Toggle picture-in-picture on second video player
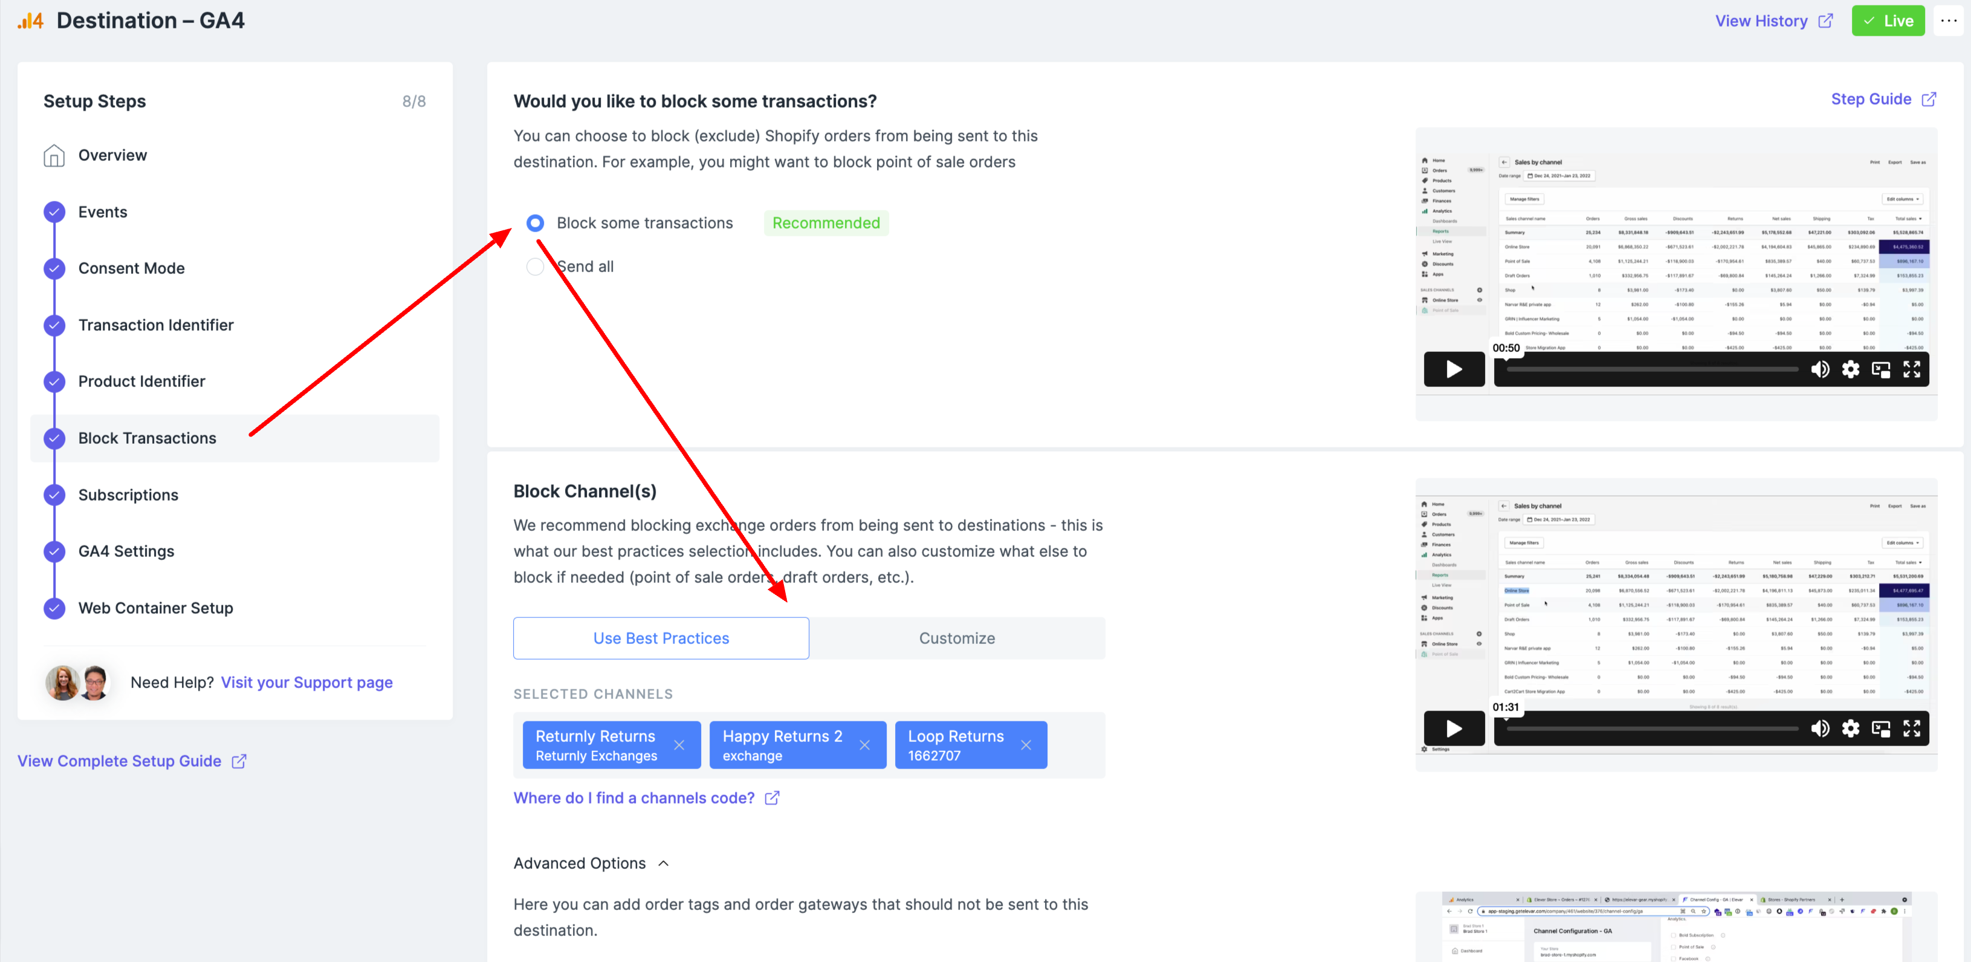 tap(1881, 729)
